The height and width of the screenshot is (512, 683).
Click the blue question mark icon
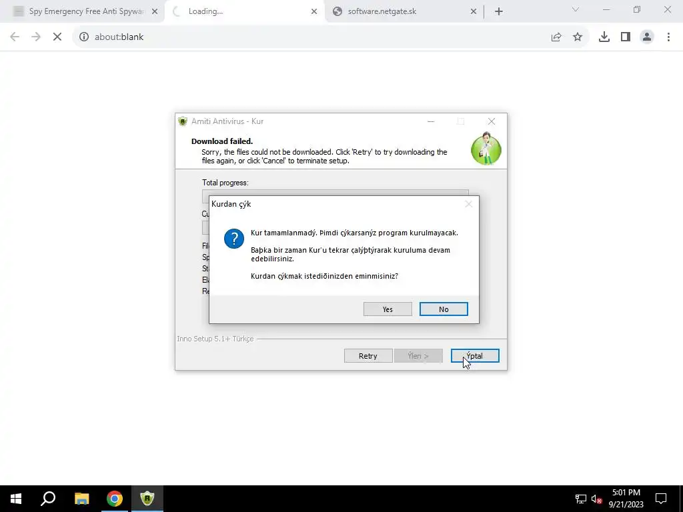point(234,239)
